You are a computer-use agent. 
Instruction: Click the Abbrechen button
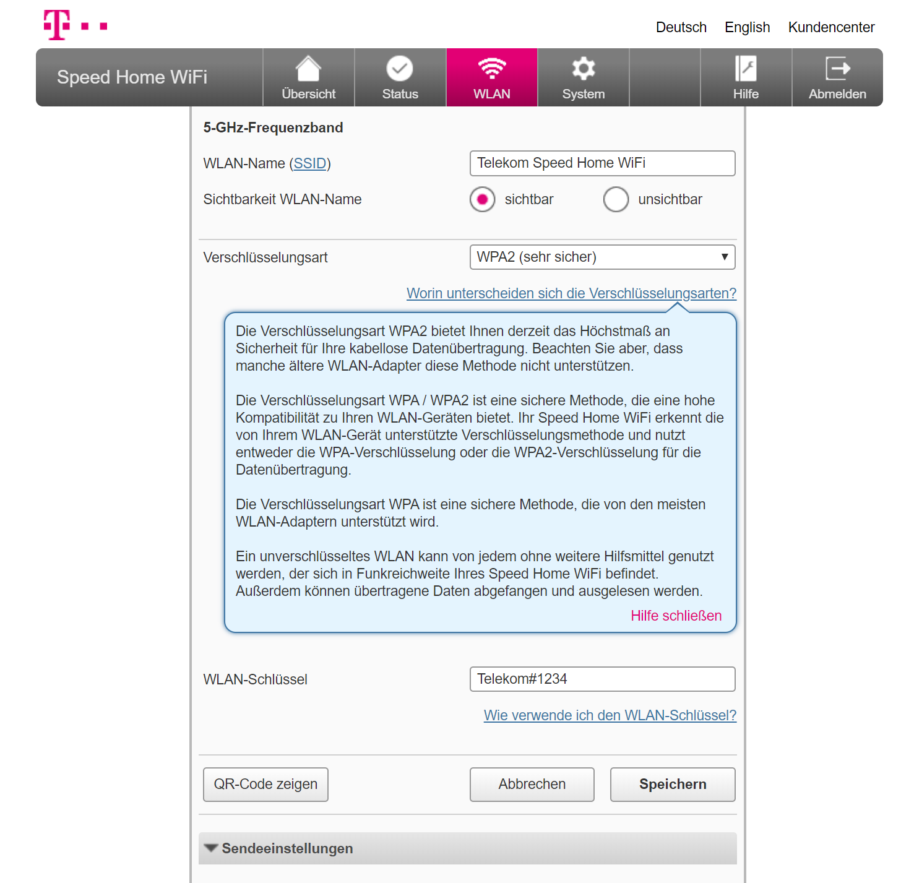pos(532,784)
